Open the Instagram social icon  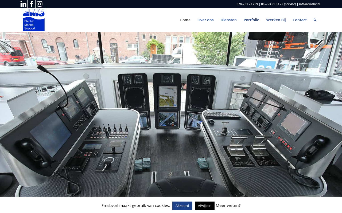pos(40,4)
